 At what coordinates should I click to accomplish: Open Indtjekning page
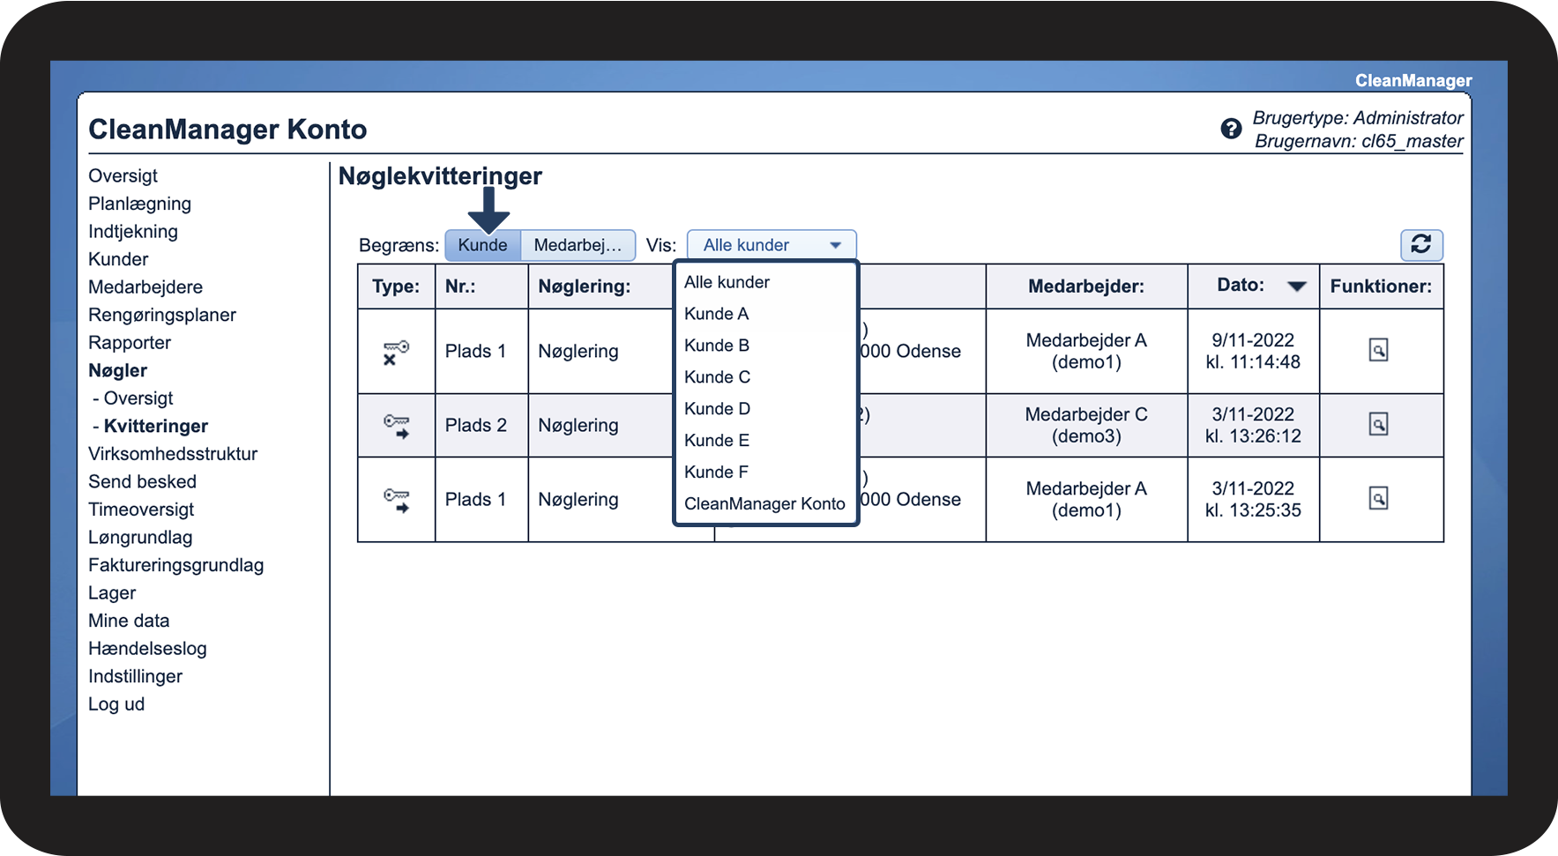coord(133,231)
